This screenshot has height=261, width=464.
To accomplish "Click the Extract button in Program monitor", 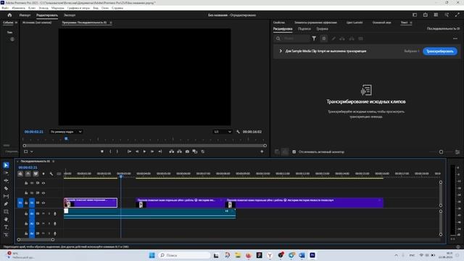I will pos(179,152).
